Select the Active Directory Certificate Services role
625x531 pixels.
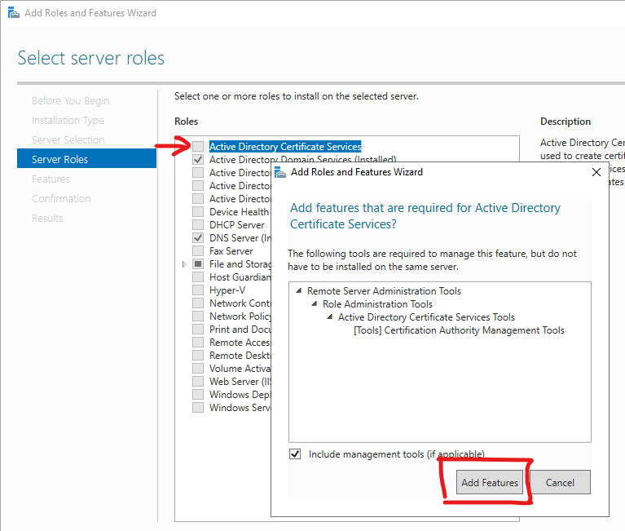coord(284,147)
